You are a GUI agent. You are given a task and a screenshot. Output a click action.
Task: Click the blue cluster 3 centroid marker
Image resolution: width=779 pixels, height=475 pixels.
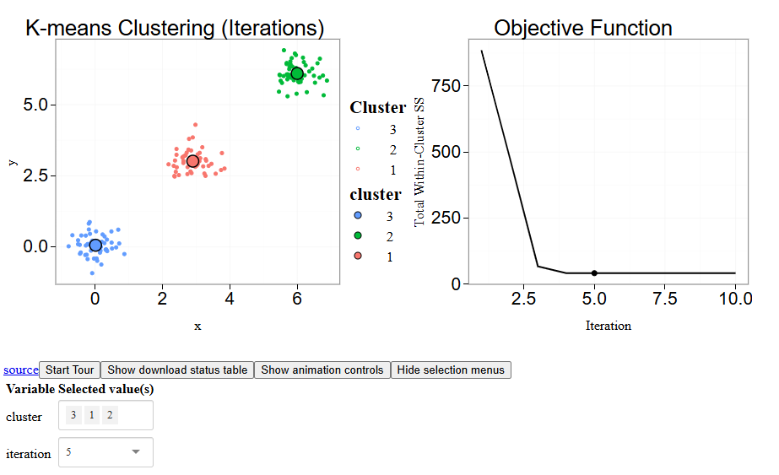tap(95, 246)
